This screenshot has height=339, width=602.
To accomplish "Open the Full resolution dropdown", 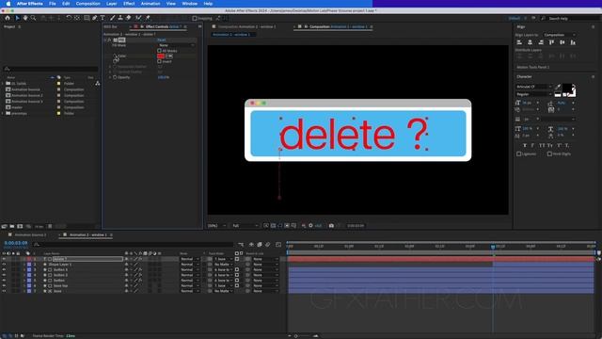I will click(x=245, y=226).
